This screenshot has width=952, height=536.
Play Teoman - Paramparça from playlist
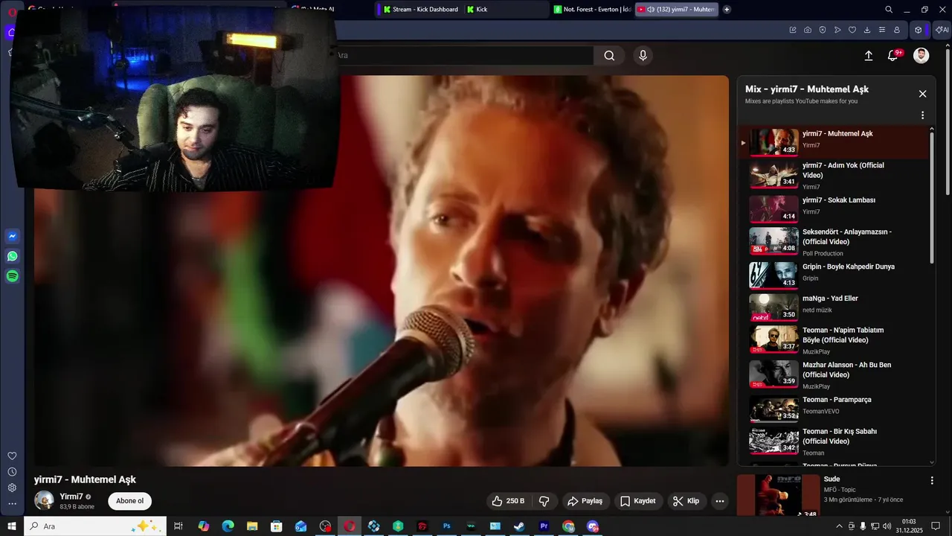click(x=834, y=408)
